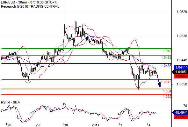The image size is (188, 127).
Task: Select the 1.04111 blue price tag
Action: point(181,67)
